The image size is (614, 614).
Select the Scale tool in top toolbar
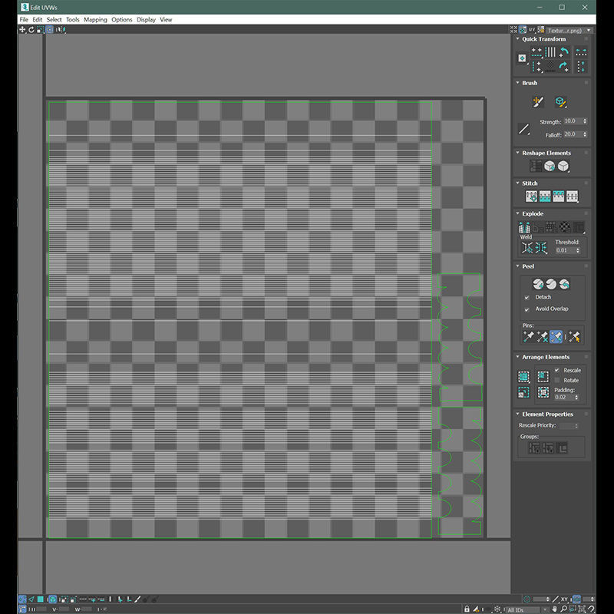40,29
